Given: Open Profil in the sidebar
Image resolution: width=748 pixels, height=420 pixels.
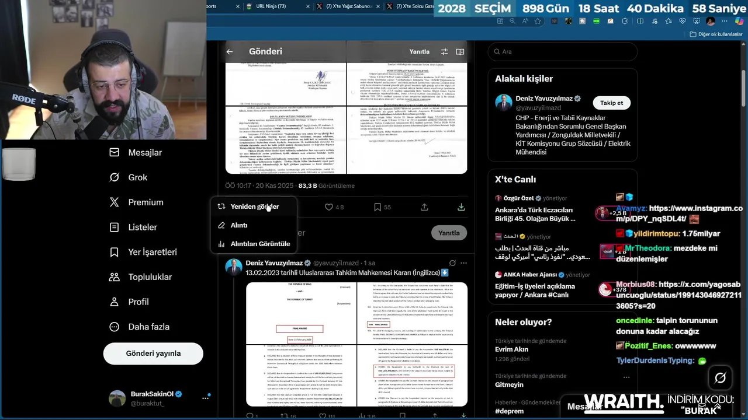Looking at the screenshot, I should click(129, 302).
